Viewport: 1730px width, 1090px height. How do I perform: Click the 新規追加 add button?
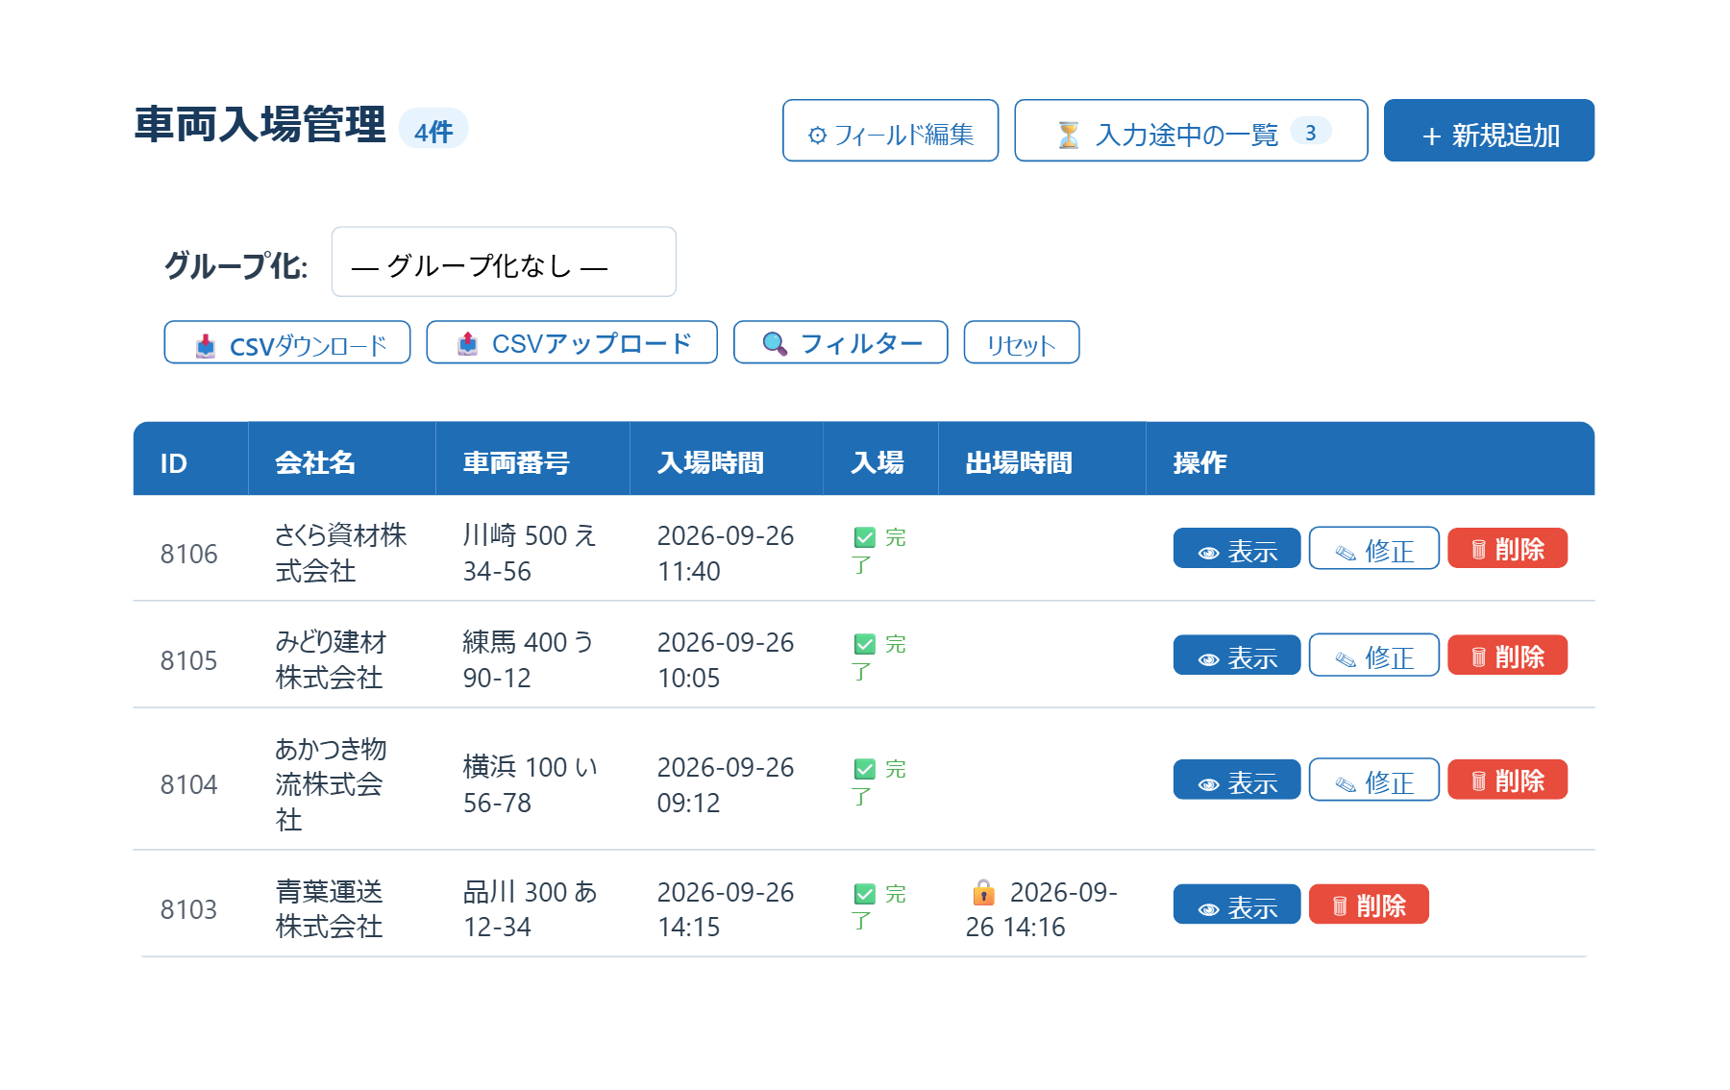(1489, 131)
